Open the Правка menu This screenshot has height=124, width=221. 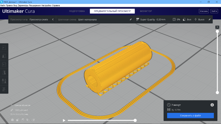(9, 6)
